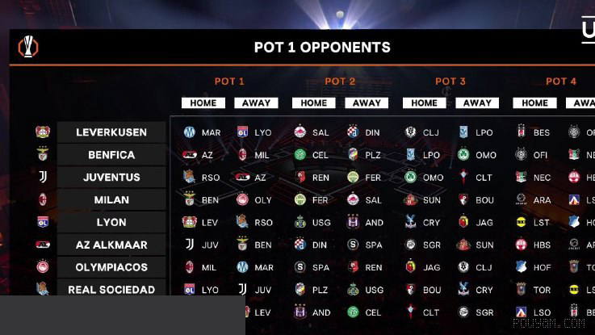
Task: Select the HOME label under Pot 3
Action: (x=424, y=103)
